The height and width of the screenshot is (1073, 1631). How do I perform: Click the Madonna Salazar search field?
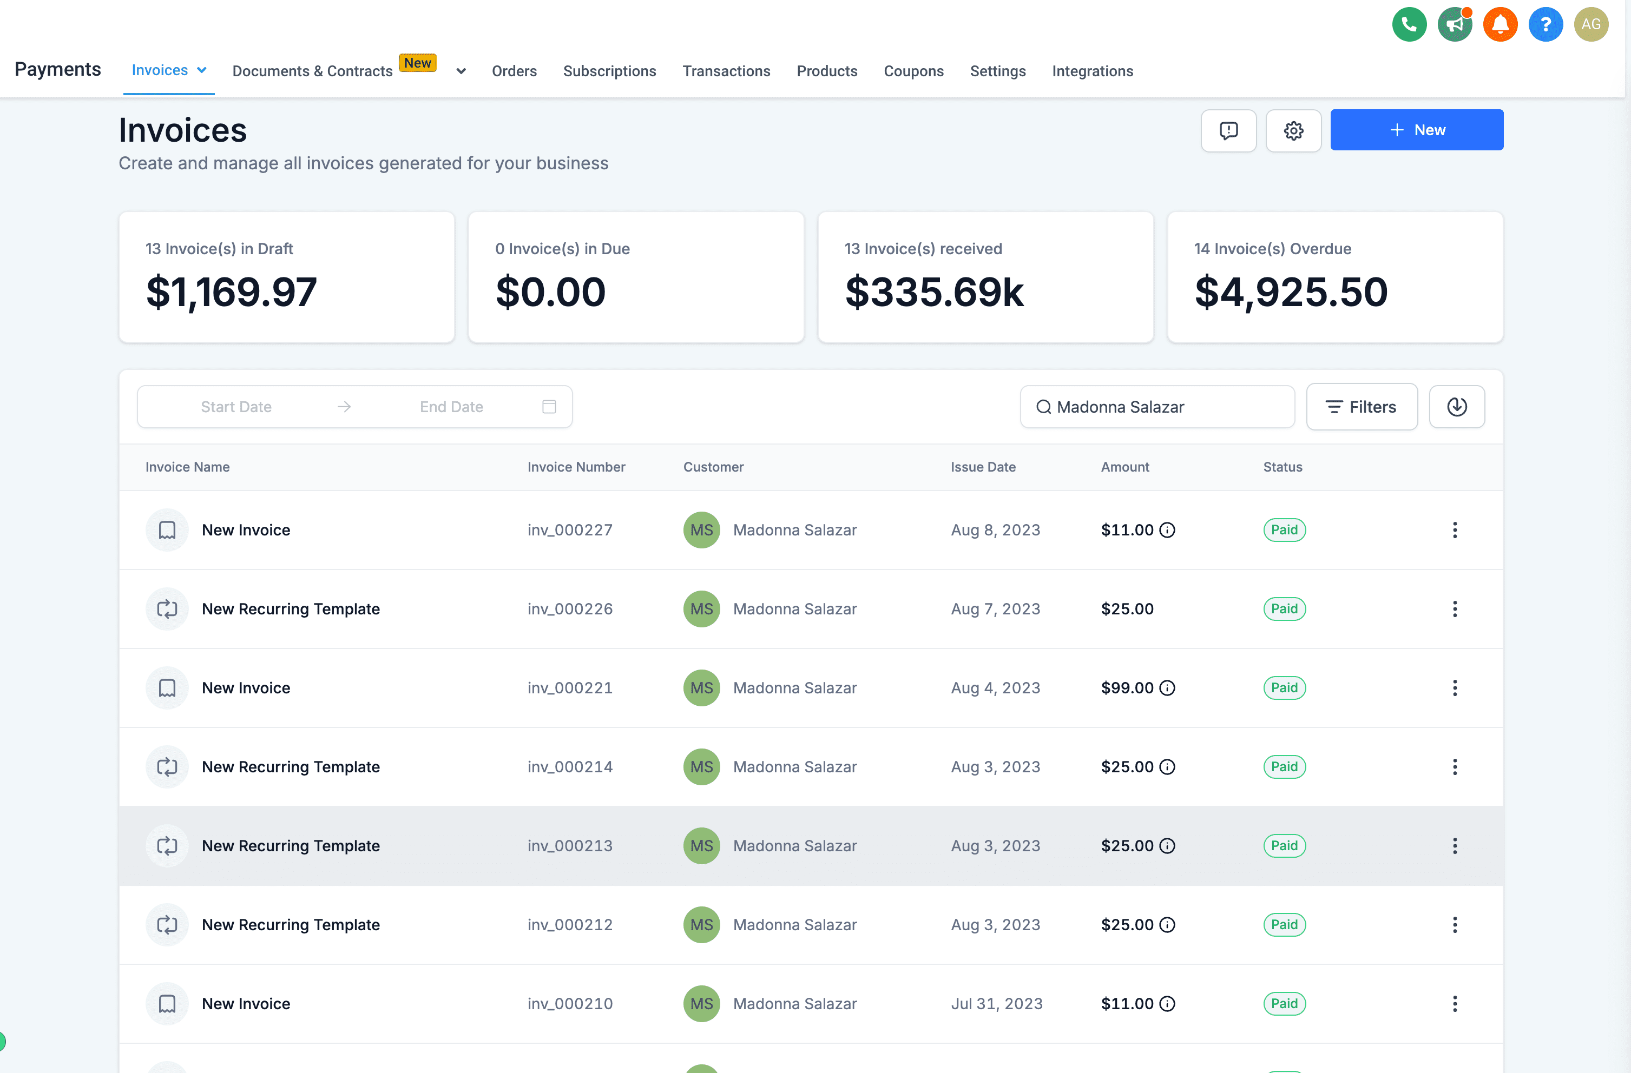pos(1158,407)
